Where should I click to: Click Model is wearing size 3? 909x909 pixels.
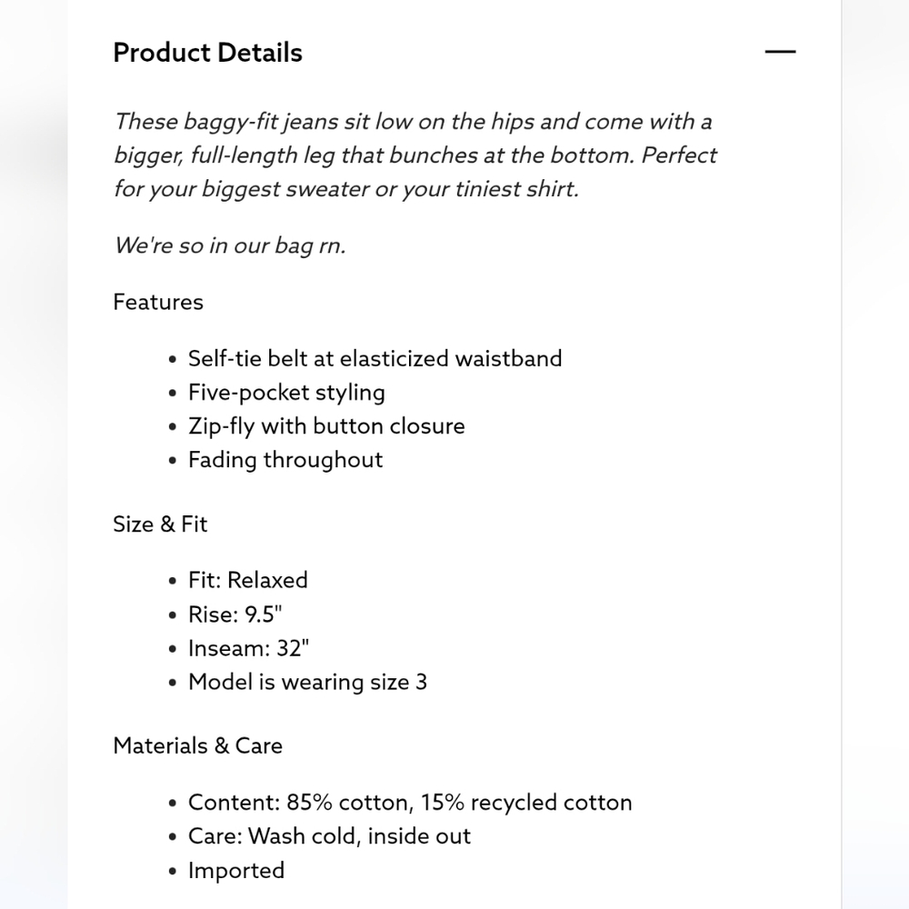[307, 683]
